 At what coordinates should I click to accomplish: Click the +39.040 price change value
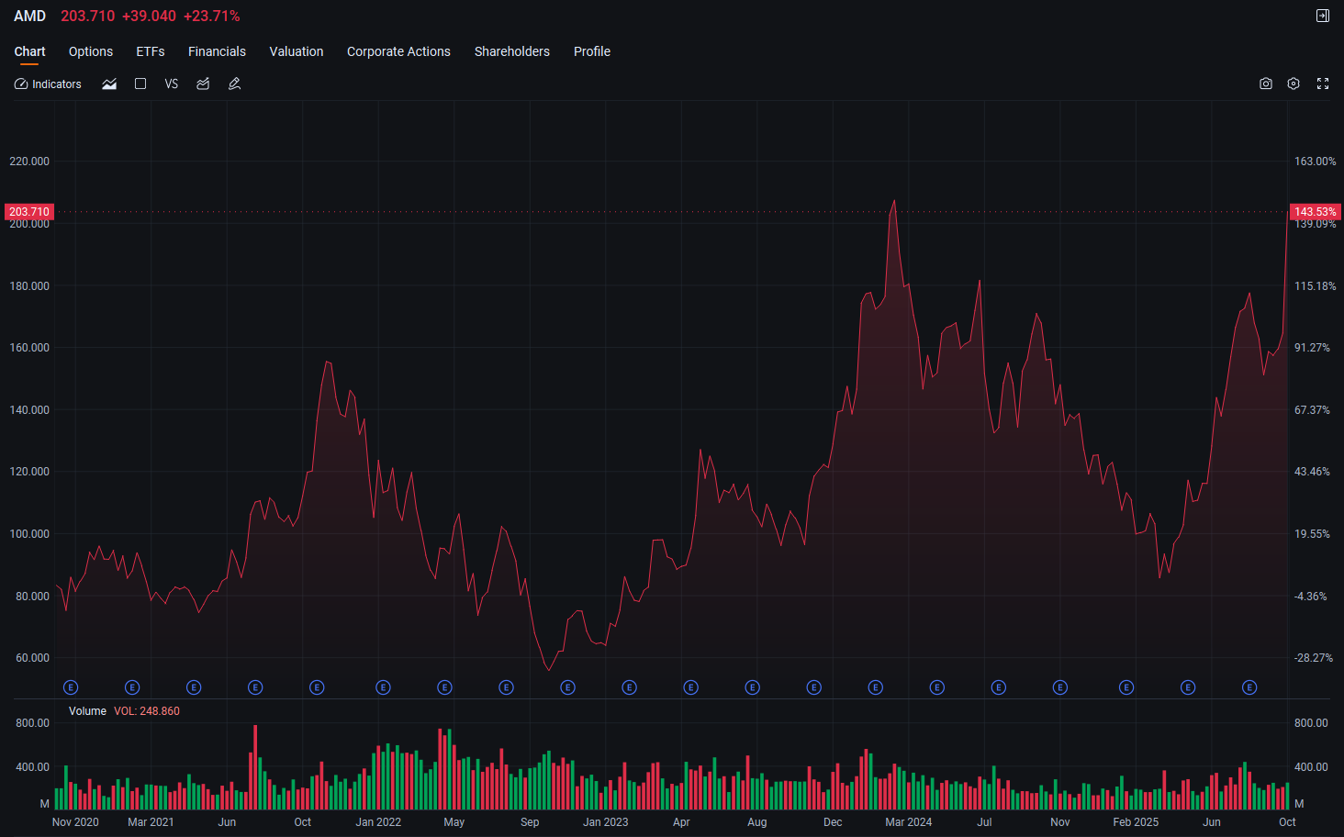(149, 17)
